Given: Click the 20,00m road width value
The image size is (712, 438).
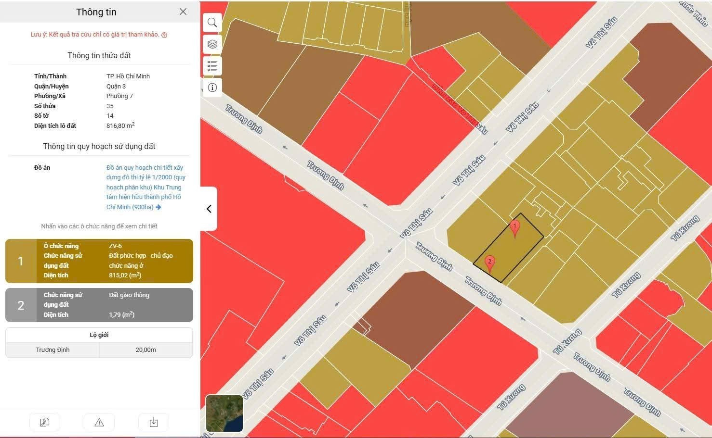Looking at the screenshot, I should [x=146, y=350].
